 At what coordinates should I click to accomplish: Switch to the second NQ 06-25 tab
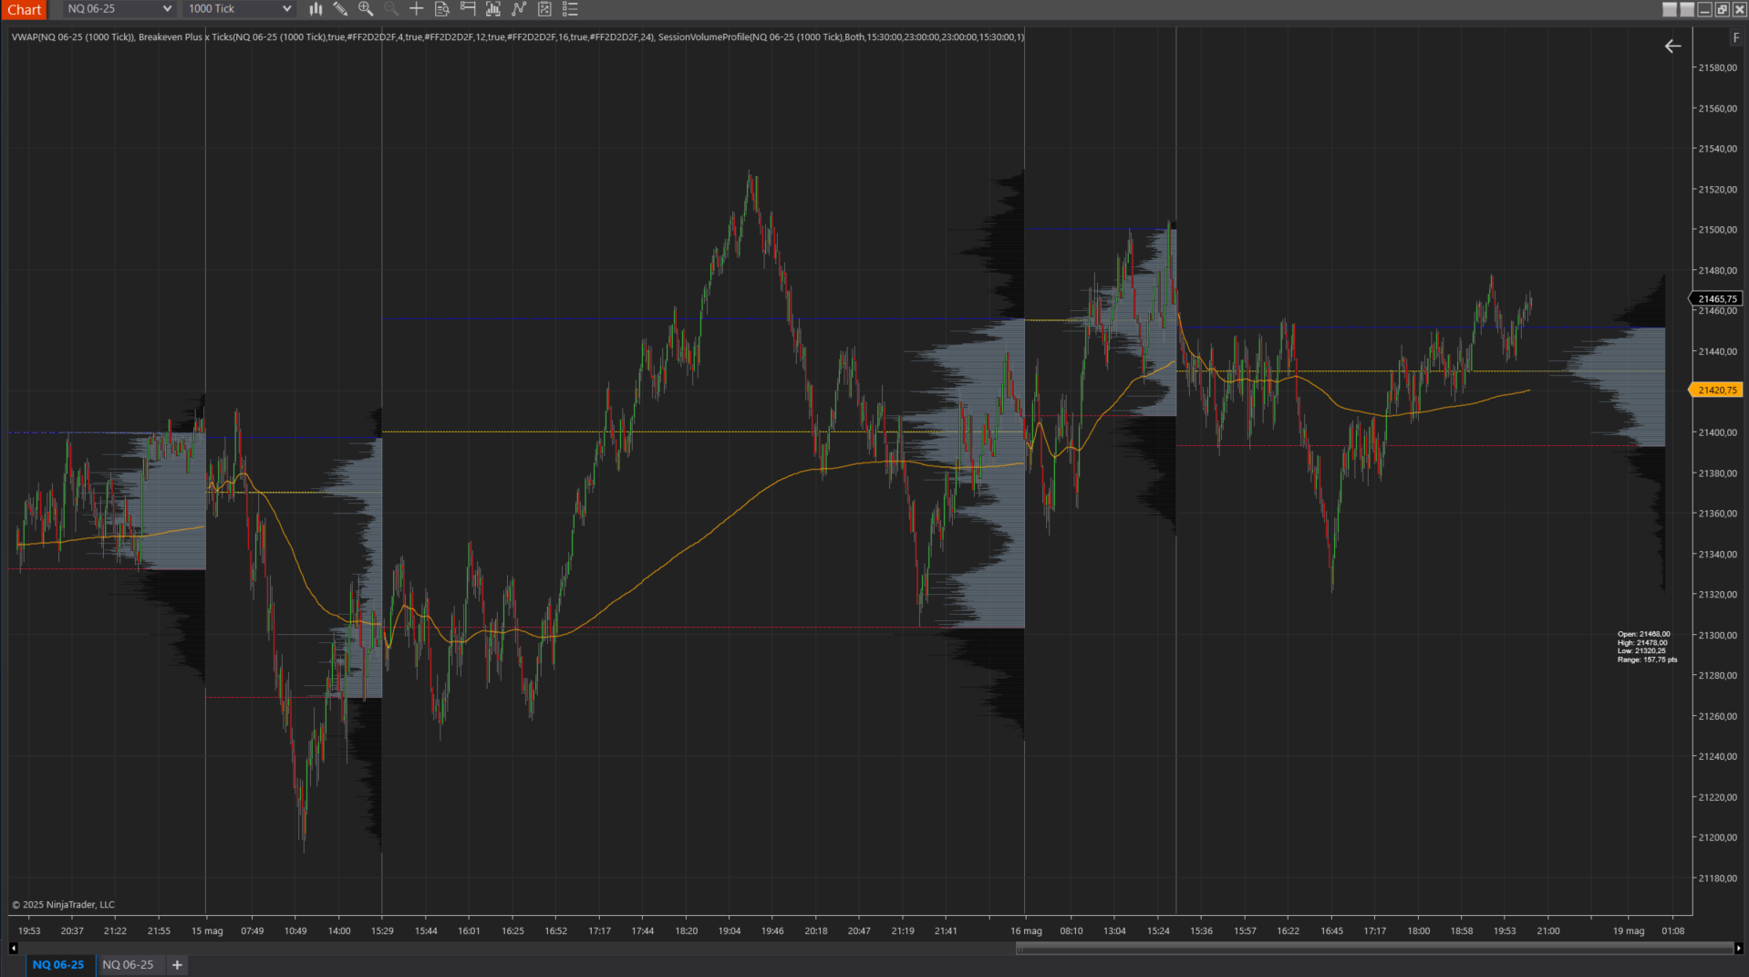click(129, 964)
